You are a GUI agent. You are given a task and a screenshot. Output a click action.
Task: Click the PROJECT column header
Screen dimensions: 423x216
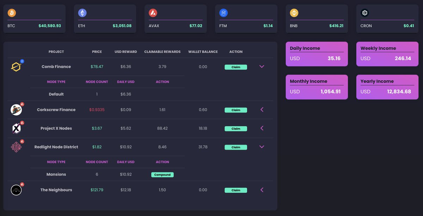56,52
